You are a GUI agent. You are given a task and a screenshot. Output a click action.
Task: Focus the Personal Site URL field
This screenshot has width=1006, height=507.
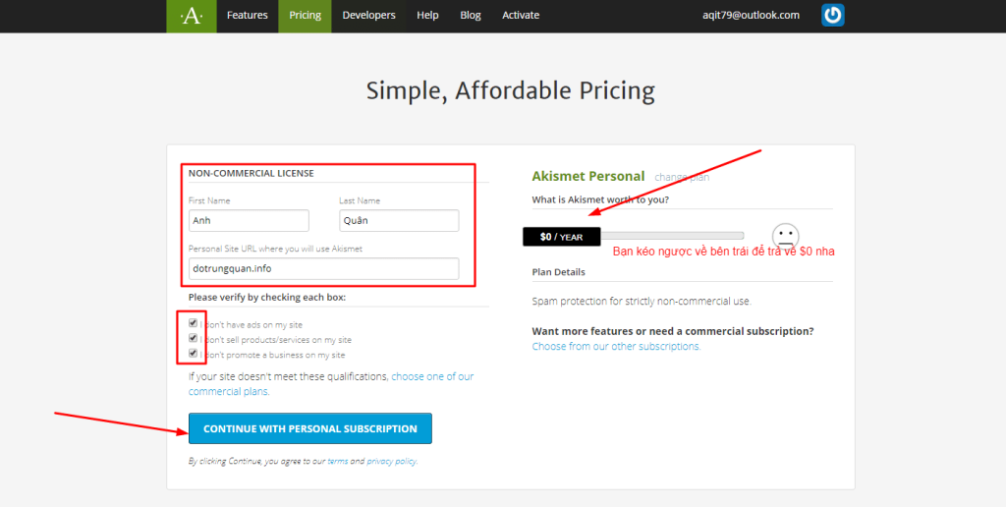[323, 268]
